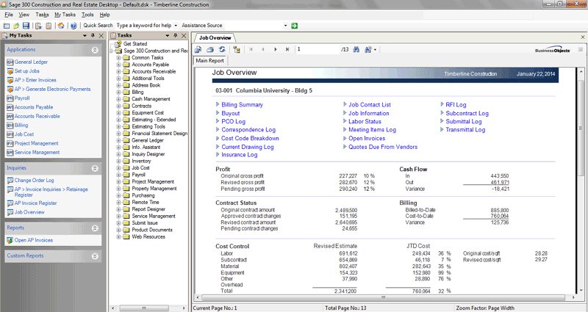Select the Job Overview tab
The width and height of the screenshot is (588, 312).
tap(215, 38)
